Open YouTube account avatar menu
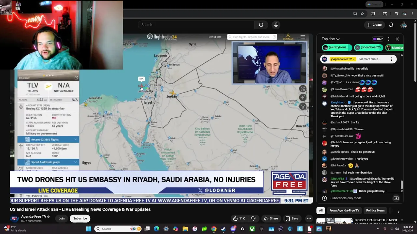 click(x=404, y=25)
